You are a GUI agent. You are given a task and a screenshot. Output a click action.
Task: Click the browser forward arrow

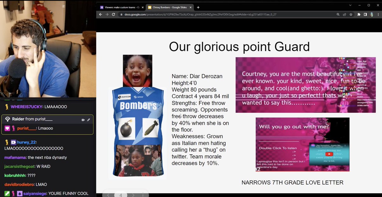[x=107, y=15]
